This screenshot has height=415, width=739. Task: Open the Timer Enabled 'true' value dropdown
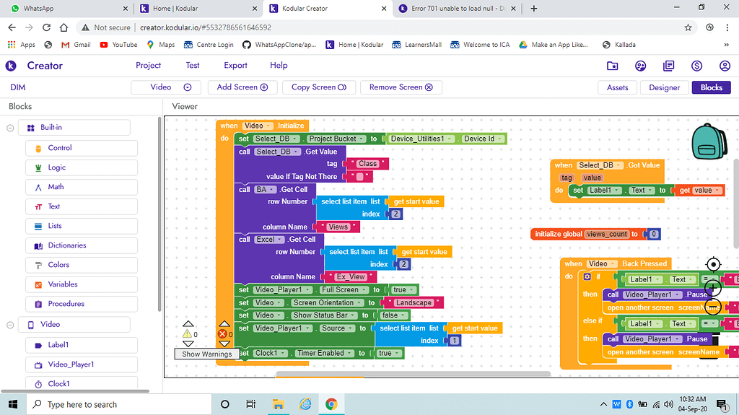[x=388, y=353]
